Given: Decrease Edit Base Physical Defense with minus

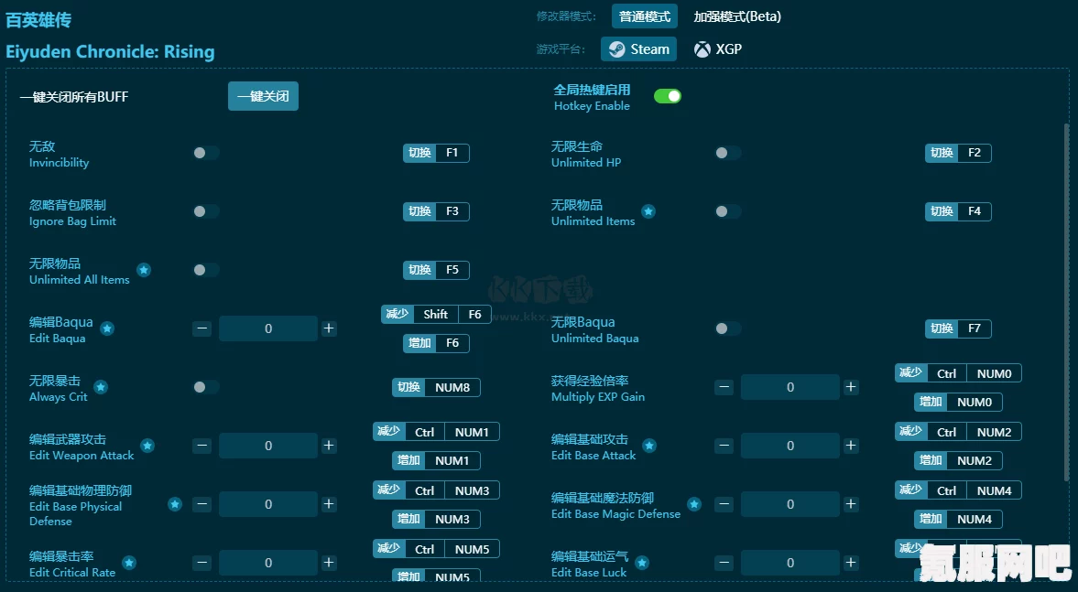Looking at the screenshot, I should click(202, 504).
